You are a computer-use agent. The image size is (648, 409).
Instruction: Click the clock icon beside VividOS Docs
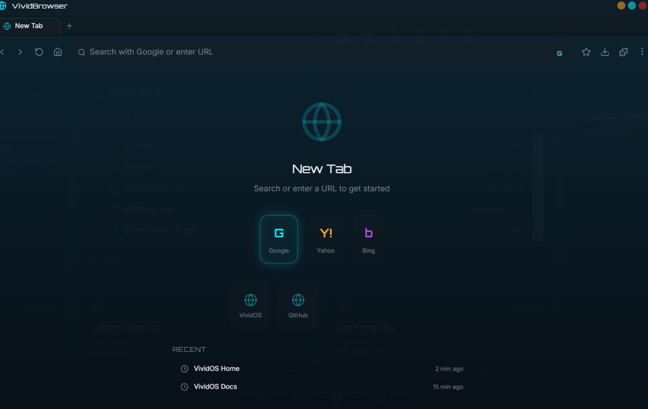pyautogui.click(x=184, y=387)
